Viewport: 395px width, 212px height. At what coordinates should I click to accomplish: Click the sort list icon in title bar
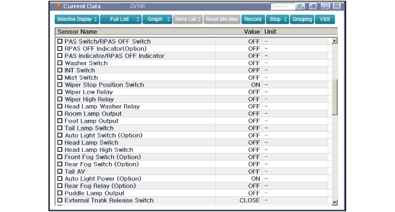(313, 6)
